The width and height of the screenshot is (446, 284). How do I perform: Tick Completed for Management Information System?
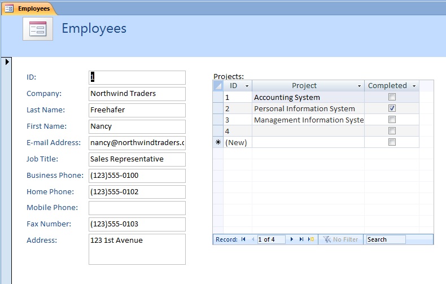tap(392, 120)
